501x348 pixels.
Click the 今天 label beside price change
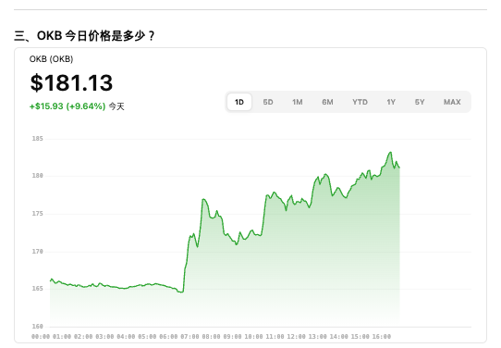(116, 106)
